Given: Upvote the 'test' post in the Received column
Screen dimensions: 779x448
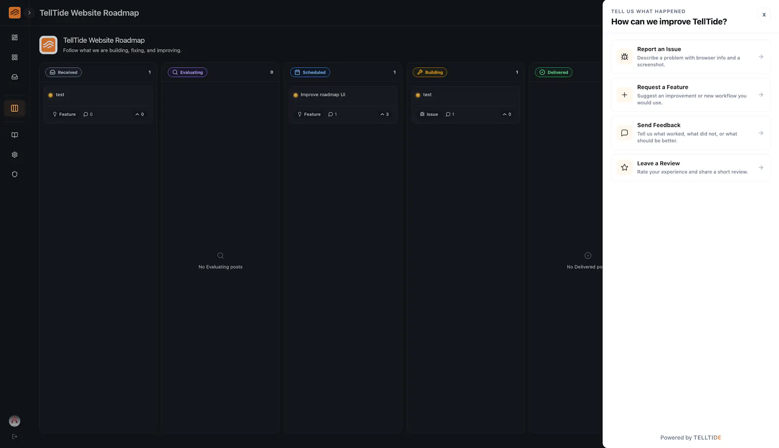Looking at the screenshot, I should pyautogui.click(x=140, y=114).
